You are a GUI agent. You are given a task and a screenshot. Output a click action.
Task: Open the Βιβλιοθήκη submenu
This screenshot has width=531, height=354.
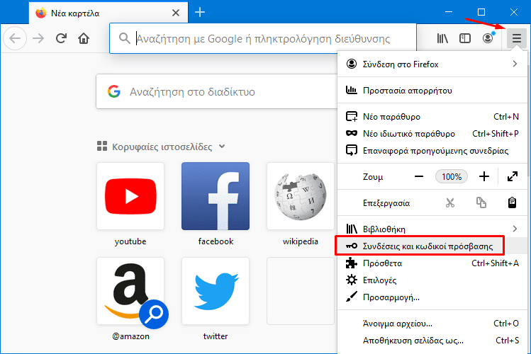pos(434,229)
